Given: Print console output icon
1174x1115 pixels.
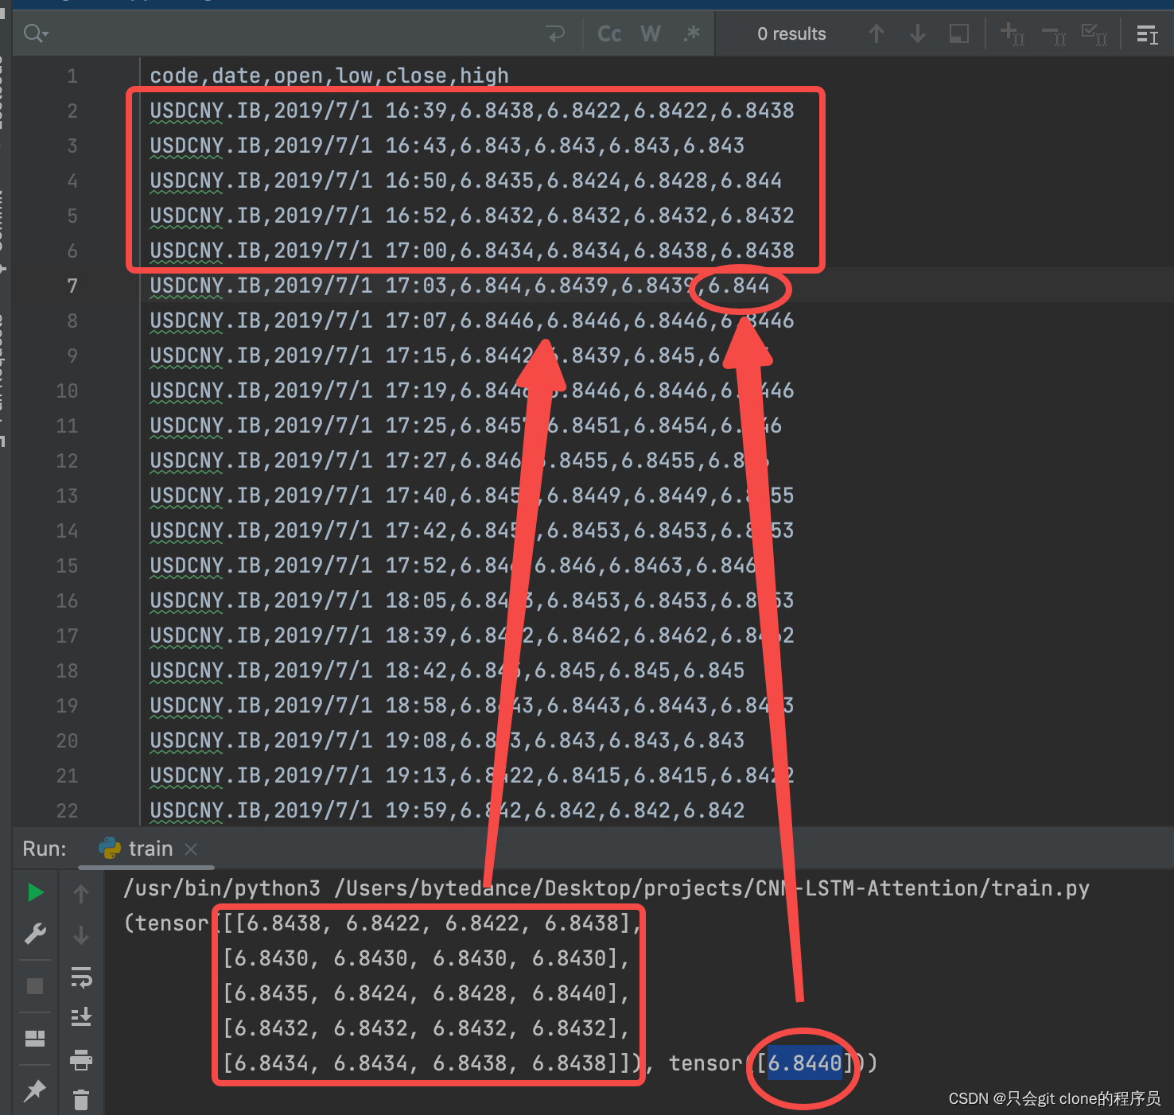Looking at the screenshot, I should (x=81, y=1059).
